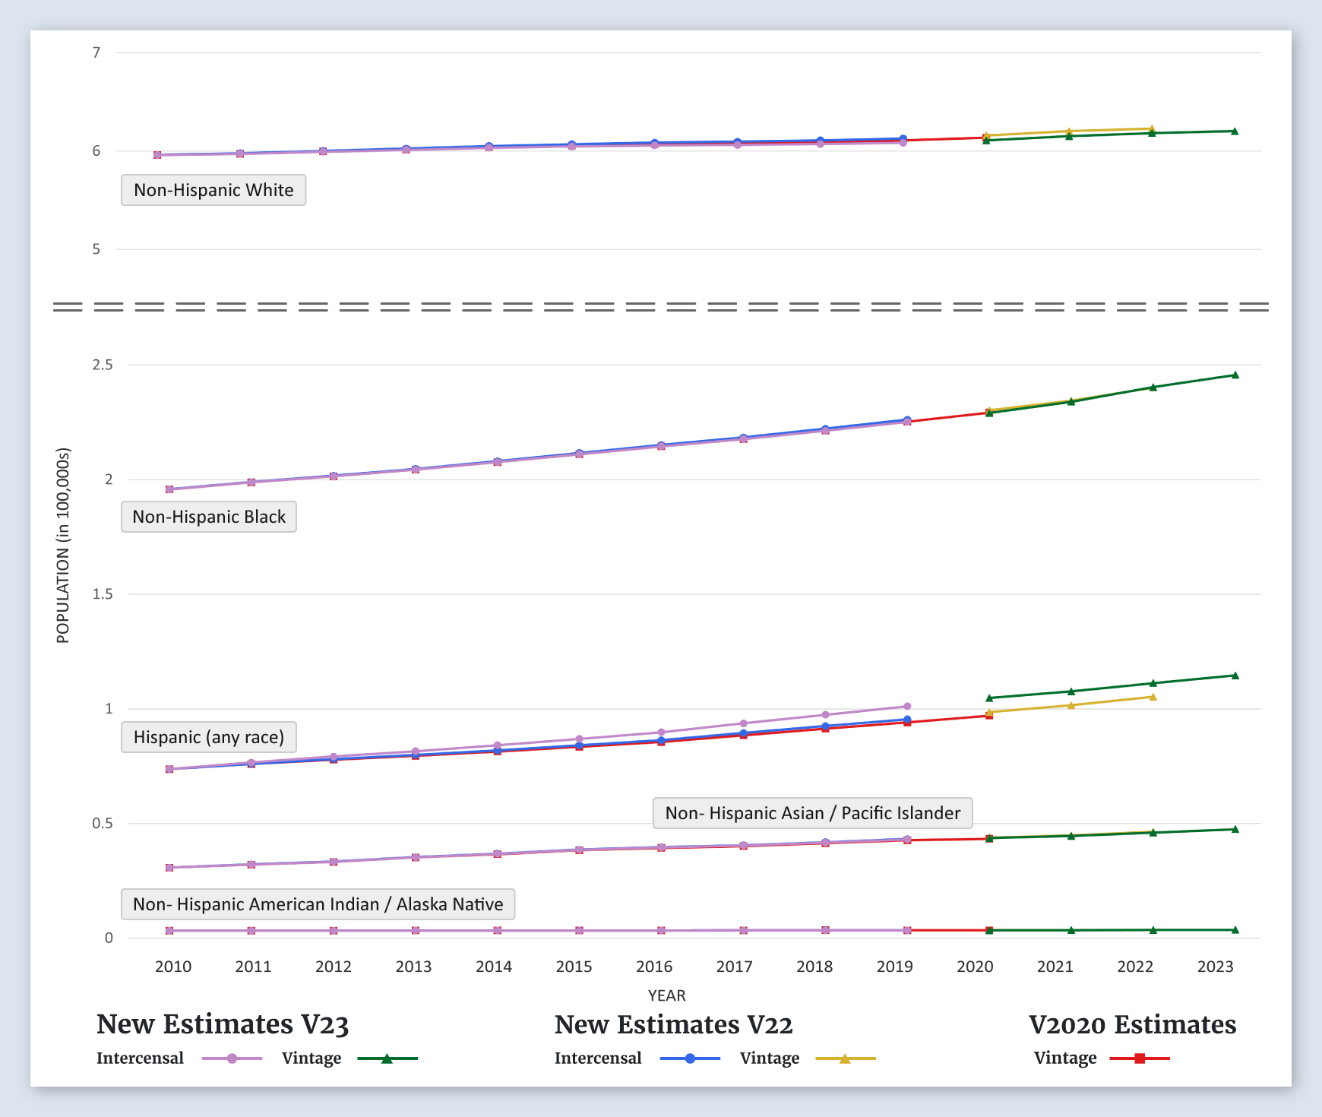The height and width of the screenshot is (1117, 1322).
Task: Toggle the V23 Intercensal series legend label
Action: (x=140, y=1058)
